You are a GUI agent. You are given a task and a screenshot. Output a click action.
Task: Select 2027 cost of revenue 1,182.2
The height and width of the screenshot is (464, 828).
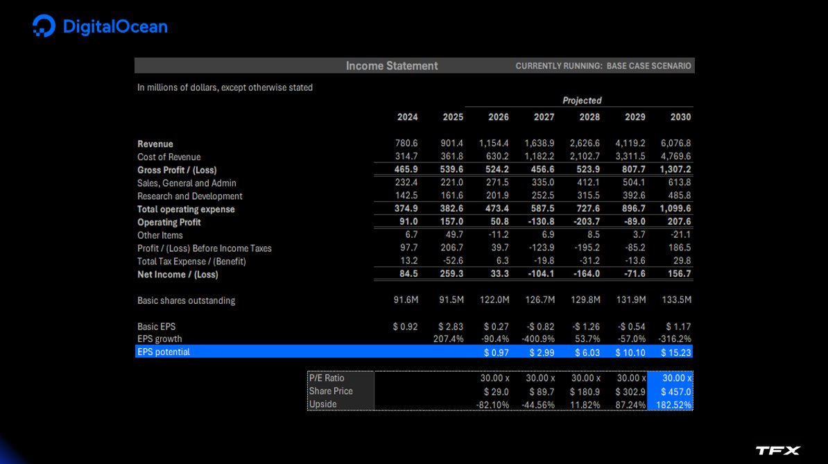click(539, 156)
